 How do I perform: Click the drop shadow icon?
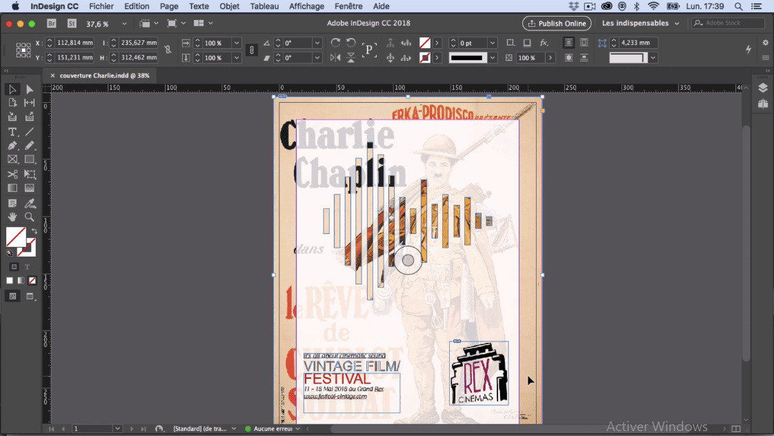tap(527, 43)
